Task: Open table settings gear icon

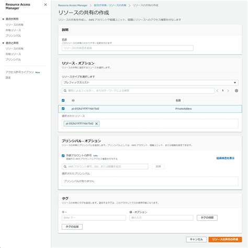Action: 236,91
